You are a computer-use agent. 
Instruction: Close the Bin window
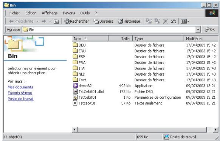[x=215, y=5]
